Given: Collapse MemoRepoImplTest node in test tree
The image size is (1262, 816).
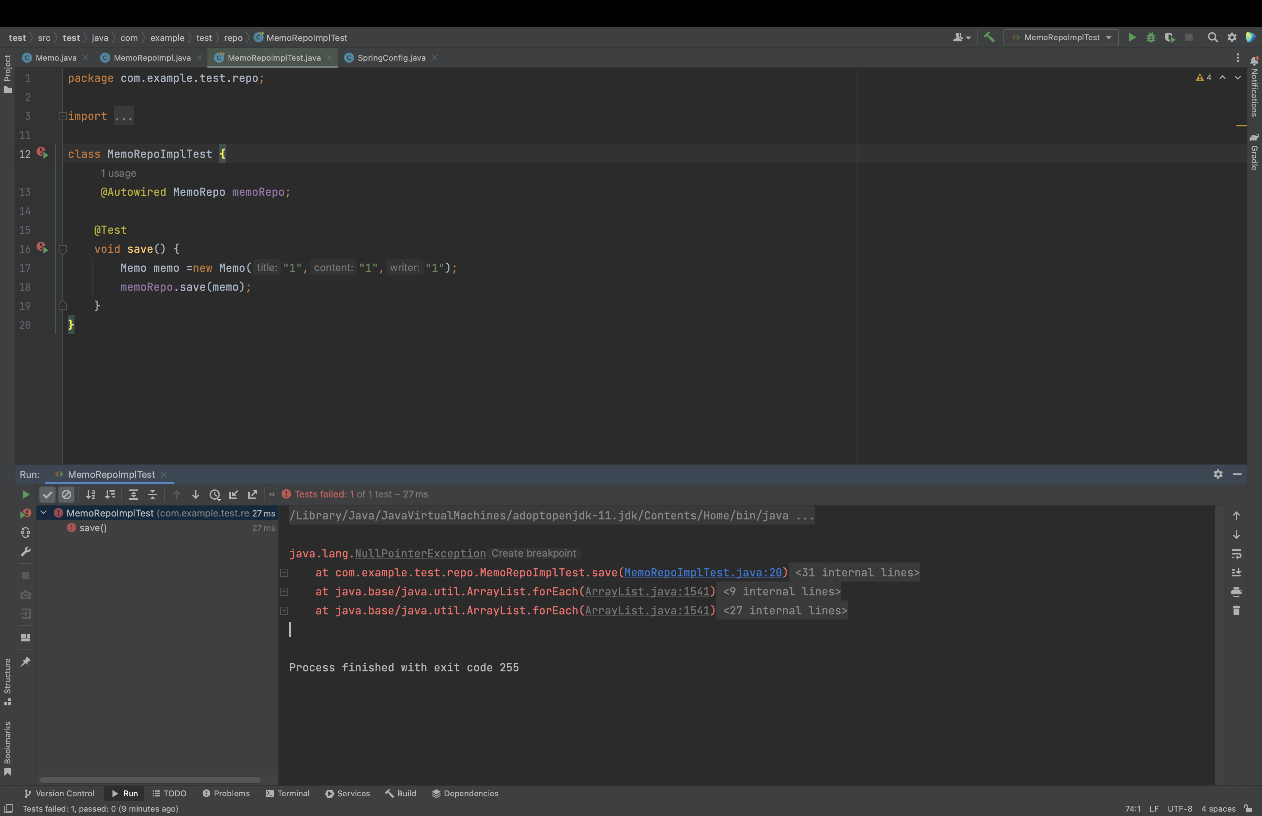Looking at the screenshot, I should coord(44,513).
